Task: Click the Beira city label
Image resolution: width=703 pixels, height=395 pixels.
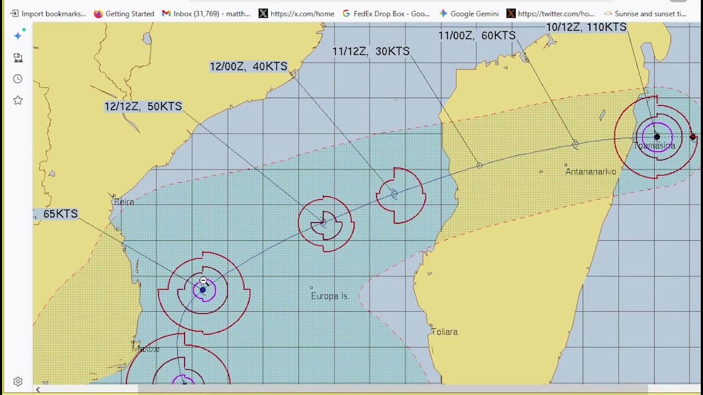Action: 124,202
